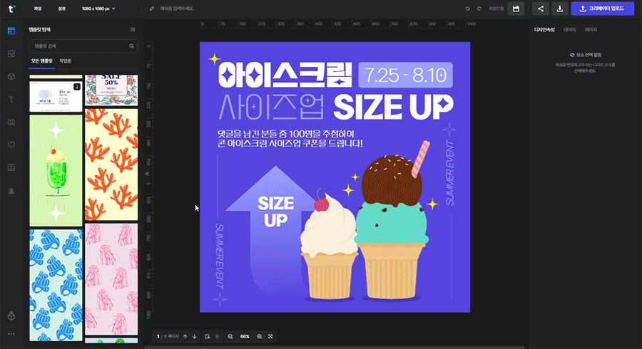Switch to the 레이어 tab

569,30
